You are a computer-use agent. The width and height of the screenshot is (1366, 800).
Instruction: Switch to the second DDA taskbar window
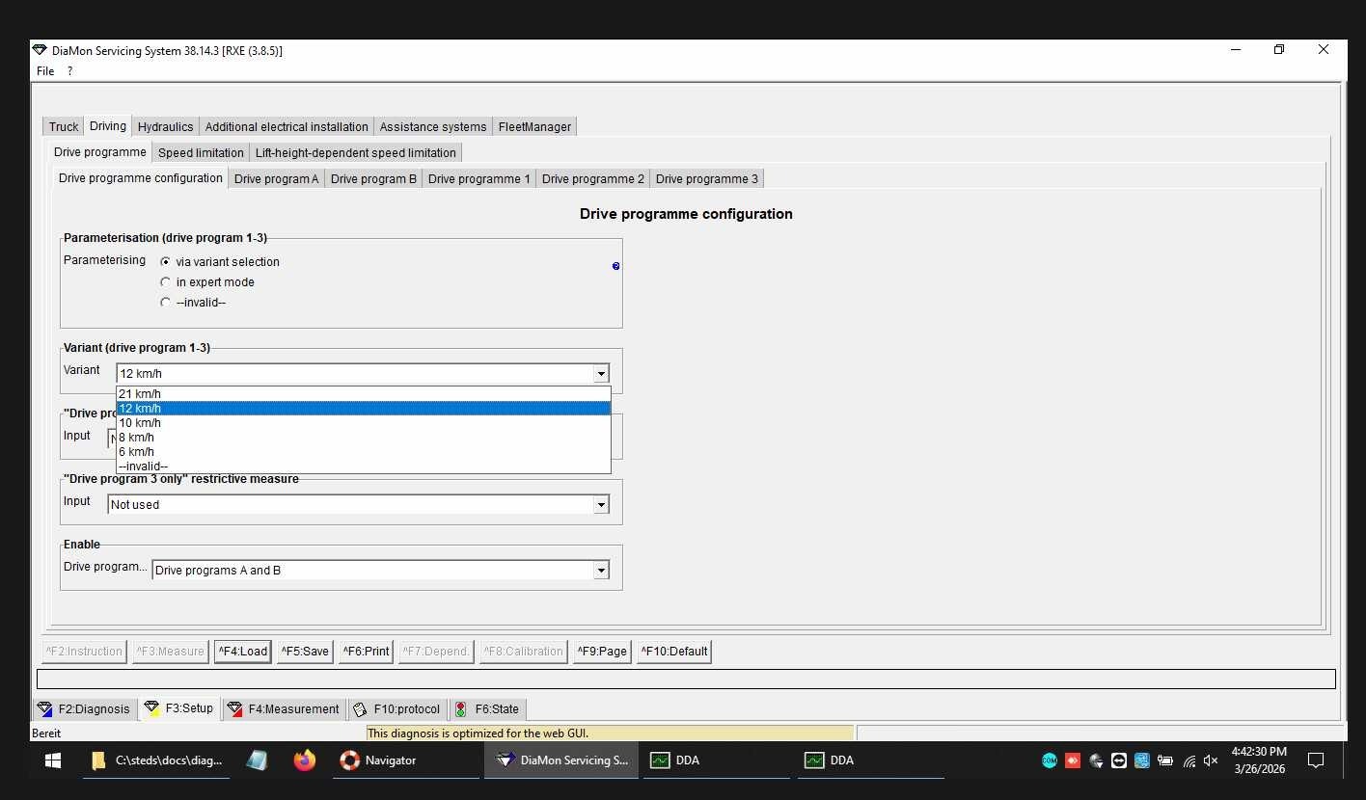[871, 760]
